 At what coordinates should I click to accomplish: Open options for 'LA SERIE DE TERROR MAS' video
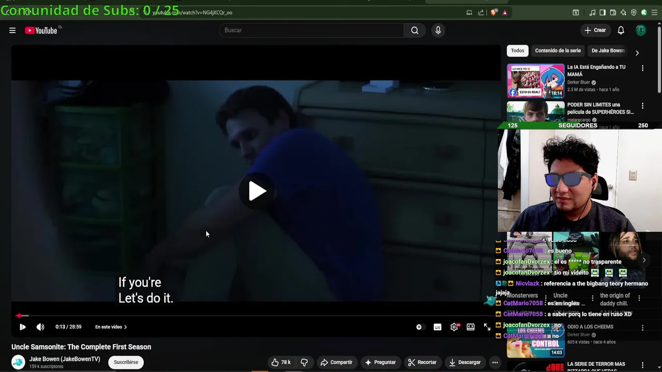pos(642,365)
